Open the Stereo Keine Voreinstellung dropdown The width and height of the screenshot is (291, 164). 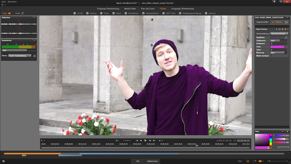point(20,55)
